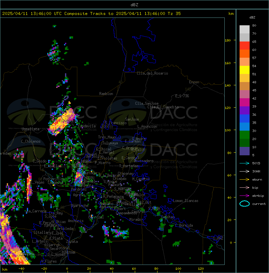This screenshot has width=269, height=273.
Task: Click the 'Clla.del_Rosario' map label
Action: click(x=152, y=73)
